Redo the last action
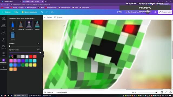Viewport: 173px width, 97px height. point(46,12)
